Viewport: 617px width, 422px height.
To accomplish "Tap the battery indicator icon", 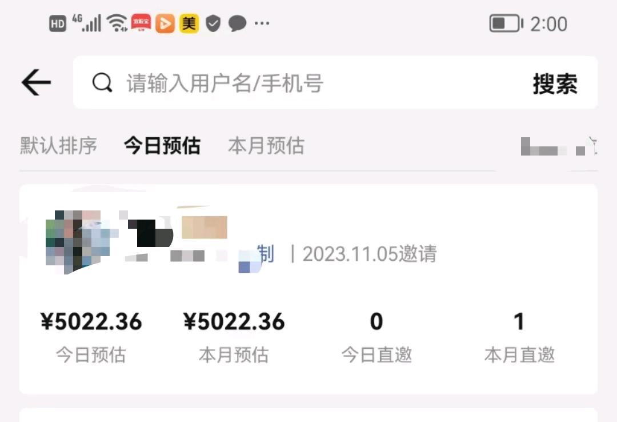I will (506, 23).
